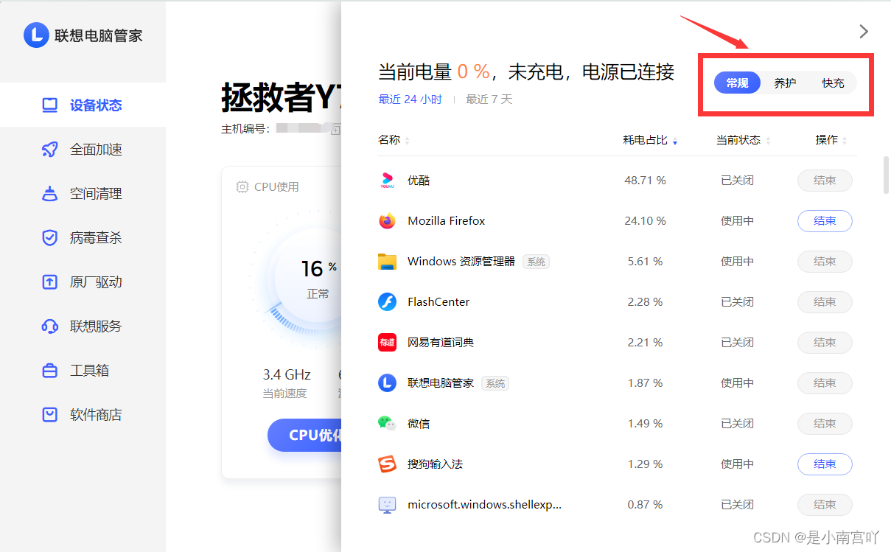
Task: Click the 24.10 % usage value
Action: click(645, 221)
